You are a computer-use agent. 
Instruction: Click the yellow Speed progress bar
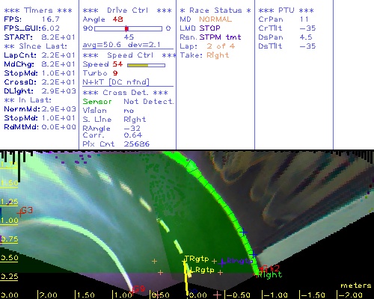[146, 65]
